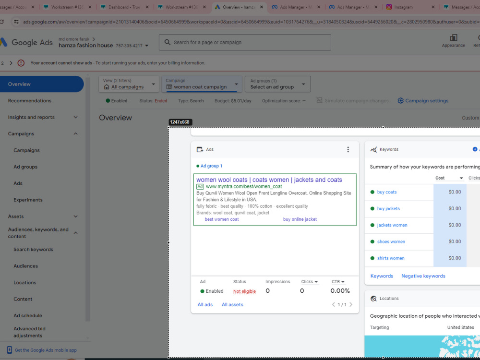The height and width of the screenshot is (360, 480).
Task: Switch to the first Ads Manager browser tab
Action: 296,7
